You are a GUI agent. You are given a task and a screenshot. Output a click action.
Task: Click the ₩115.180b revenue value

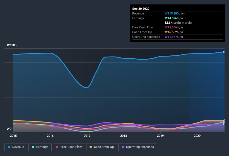(x=172, y=13)
